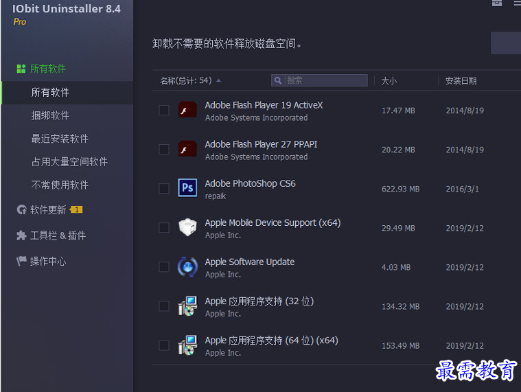Click the magnifier icon in search box
This screenshot has width=521, height=392.
[x=278, y=80]
